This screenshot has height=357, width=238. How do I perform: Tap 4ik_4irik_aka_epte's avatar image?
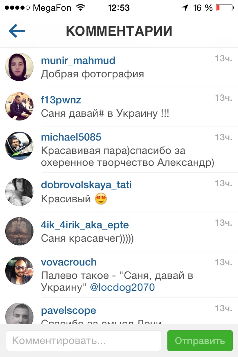tap(19, 231)
